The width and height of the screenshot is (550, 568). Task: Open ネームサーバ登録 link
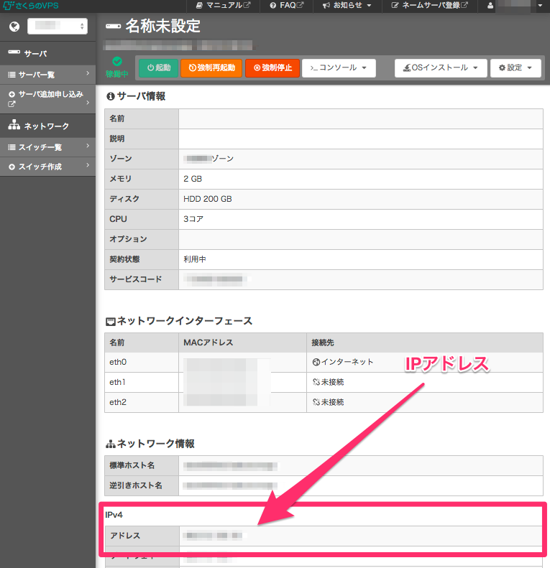click(x=429, y=5)
